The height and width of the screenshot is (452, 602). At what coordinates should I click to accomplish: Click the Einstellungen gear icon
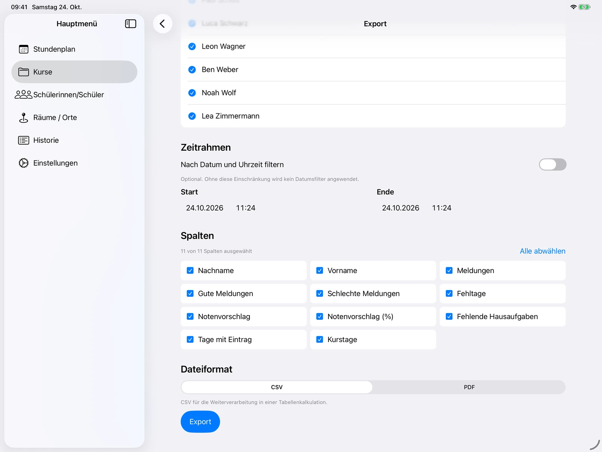tap(24, 163)
